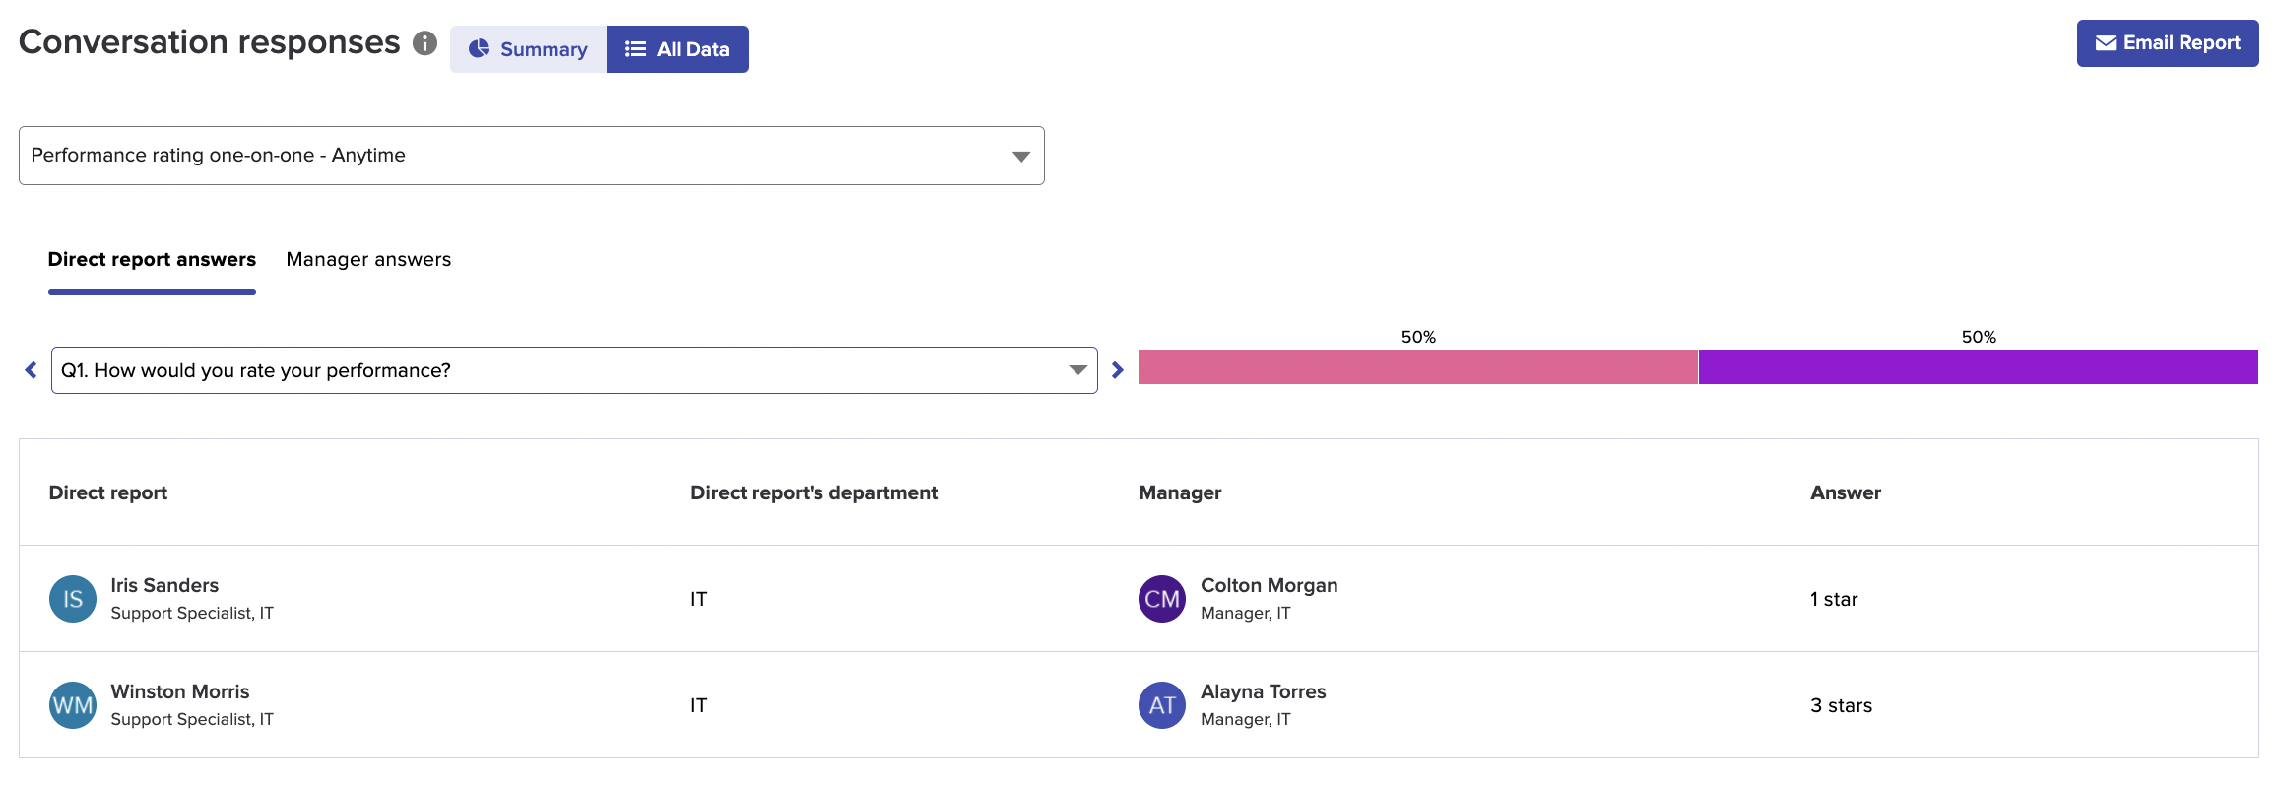Click the Answer column header
This screenshot has height=787, width=2281.
1846,492
